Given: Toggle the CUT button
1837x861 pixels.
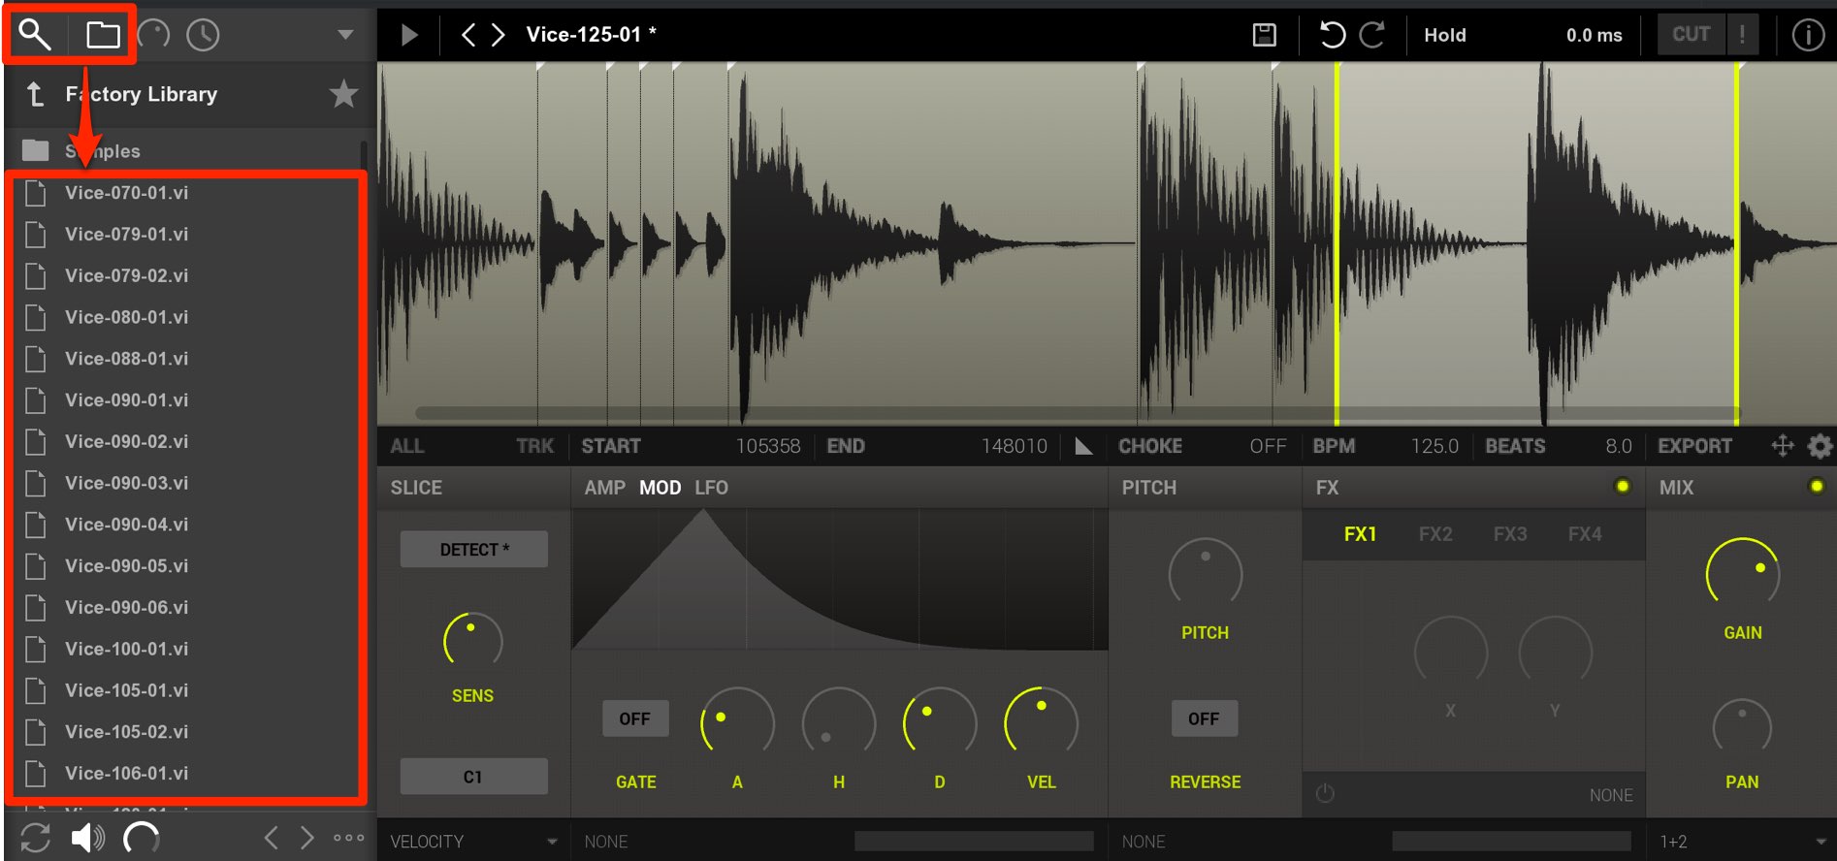Looking at the screenshot, I should click(x=1691, y=34).
